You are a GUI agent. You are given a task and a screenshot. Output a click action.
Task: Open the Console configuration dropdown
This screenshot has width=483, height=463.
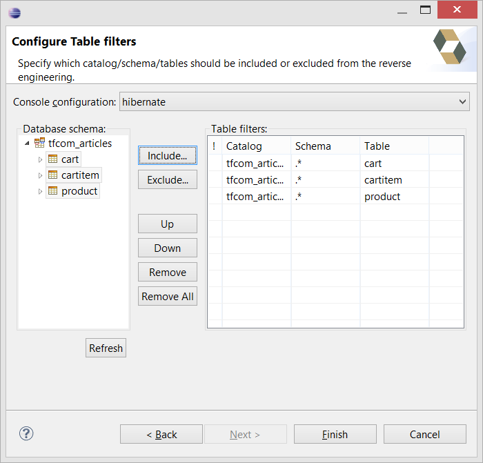(x=294, y=102)
